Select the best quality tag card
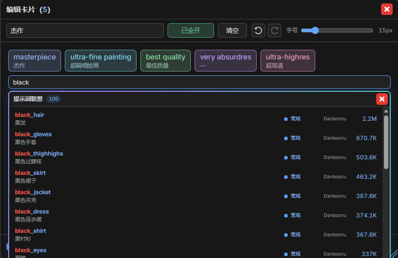398x258 pixels. click(x=166, y=61)
